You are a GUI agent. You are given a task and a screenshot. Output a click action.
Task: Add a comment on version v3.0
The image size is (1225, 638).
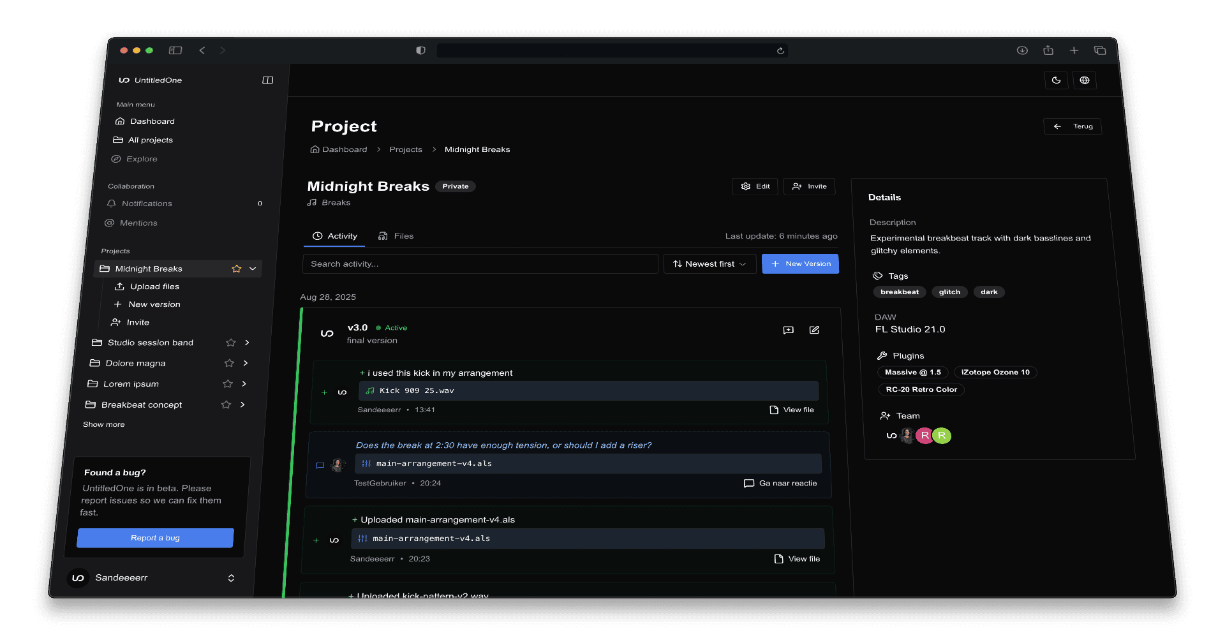tap(789, 330)
